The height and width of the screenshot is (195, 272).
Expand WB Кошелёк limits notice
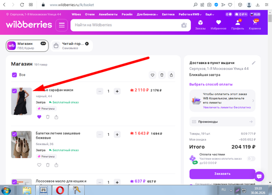click(222, 101)
